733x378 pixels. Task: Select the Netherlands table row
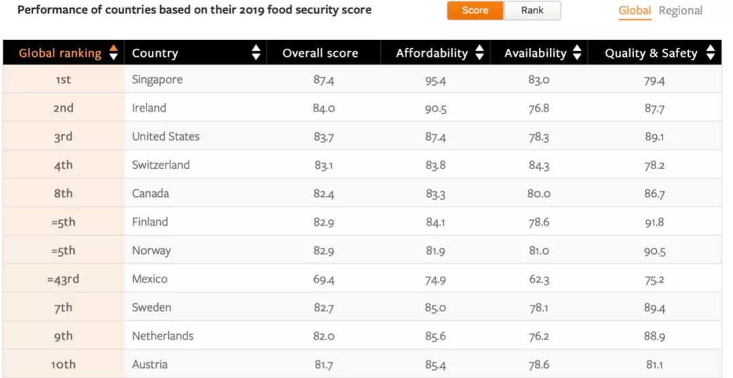point(163,337)
